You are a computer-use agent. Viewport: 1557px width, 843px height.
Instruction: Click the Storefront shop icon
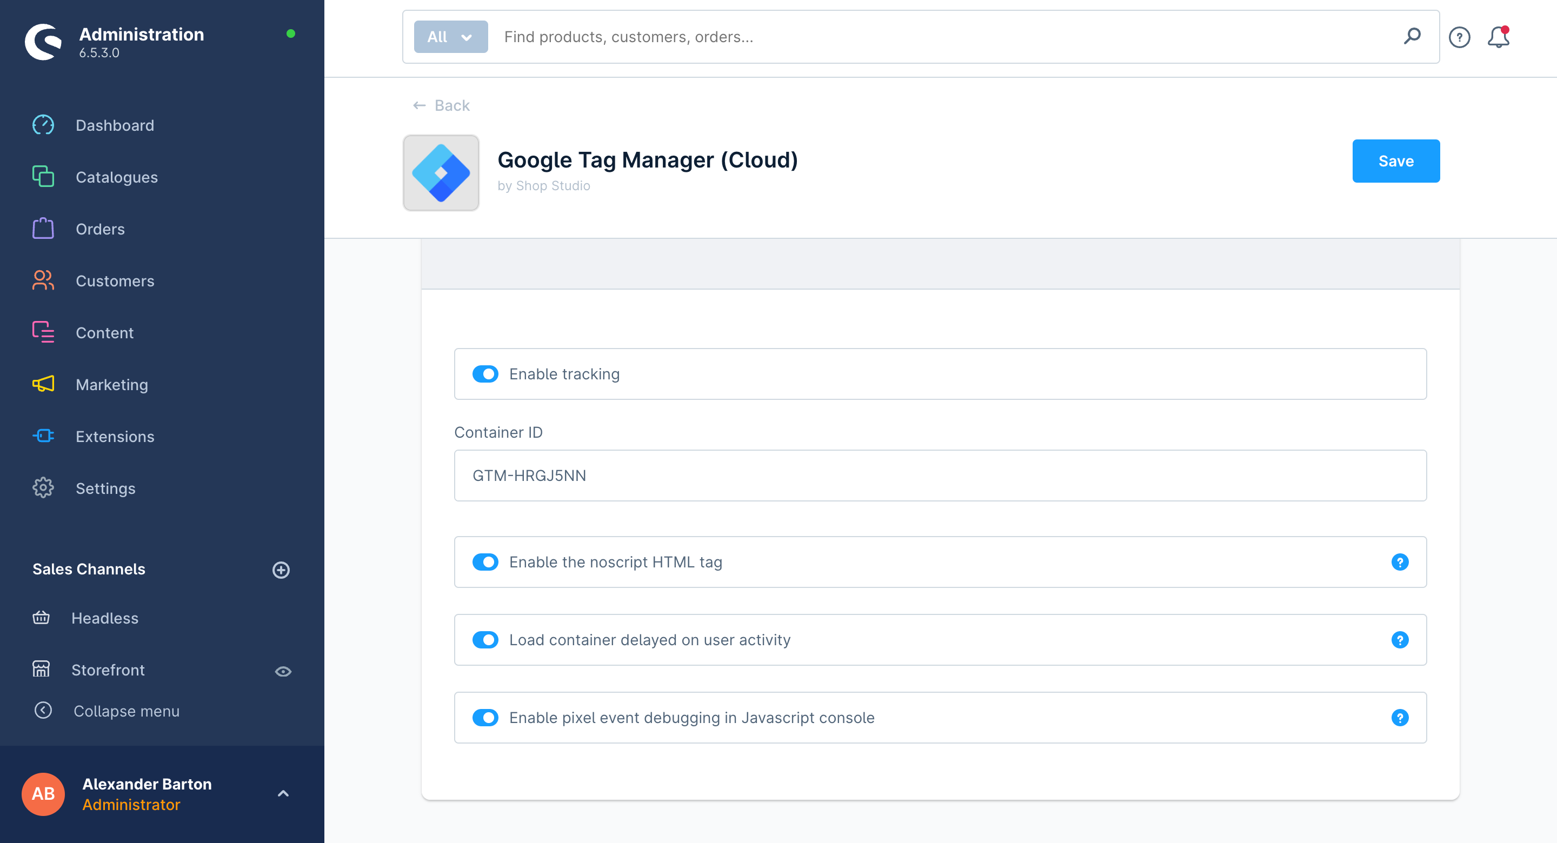(41, 669)
